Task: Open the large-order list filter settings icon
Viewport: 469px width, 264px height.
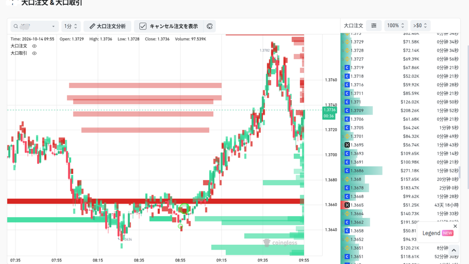Action: [374, 26]
